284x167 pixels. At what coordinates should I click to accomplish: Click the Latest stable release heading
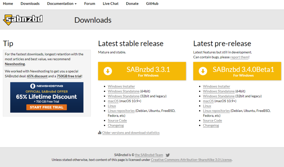[131, 43]
